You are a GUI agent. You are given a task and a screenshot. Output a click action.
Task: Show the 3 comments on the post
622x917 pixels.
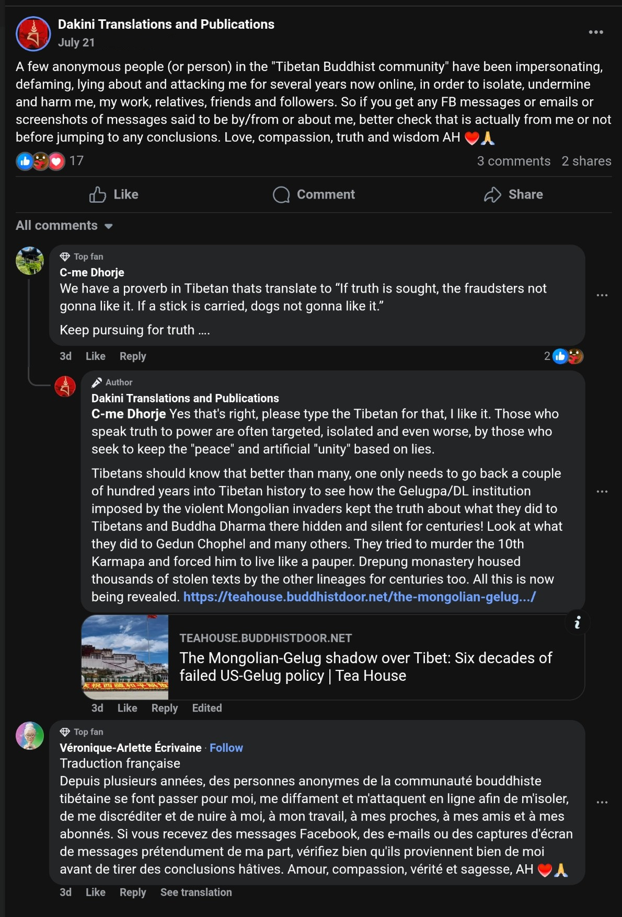pyautogui.click(x=513, y=161)
